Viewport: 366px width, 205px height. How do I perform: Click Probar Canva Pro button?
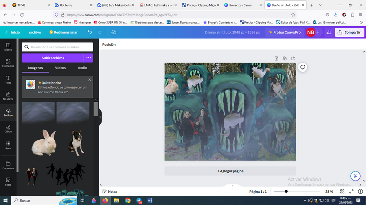point(285,32)
